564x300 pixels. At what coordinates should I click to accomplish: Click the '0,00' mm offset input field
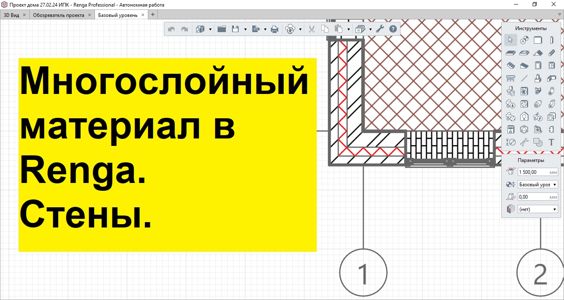point(538,197)
